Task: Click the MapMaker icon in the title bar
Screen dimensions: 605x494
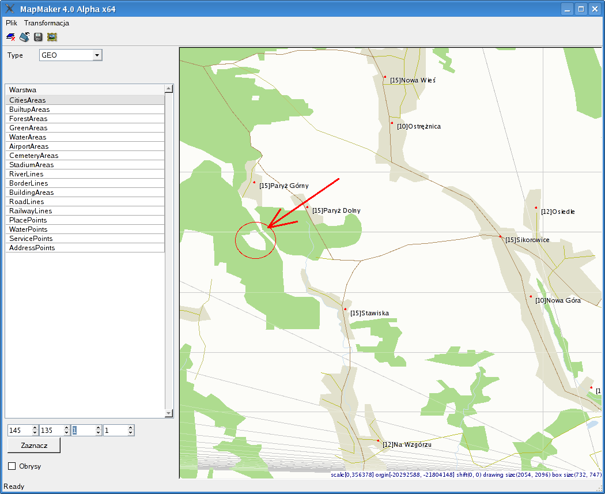Action: (x=10, y=9)
